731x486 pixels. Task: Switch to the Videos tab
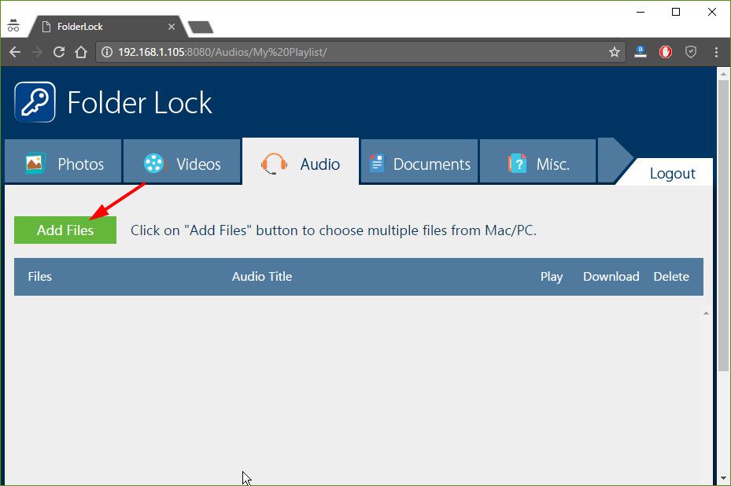[182, 161]
